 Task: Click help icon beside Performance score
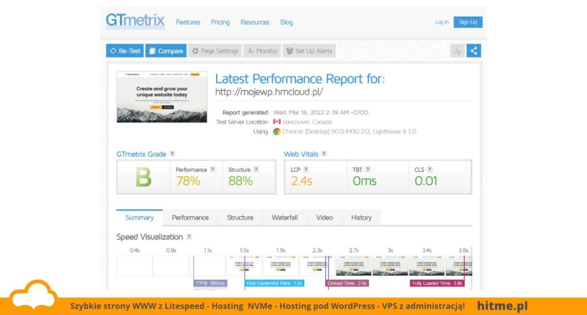click(x=213, y=170)
